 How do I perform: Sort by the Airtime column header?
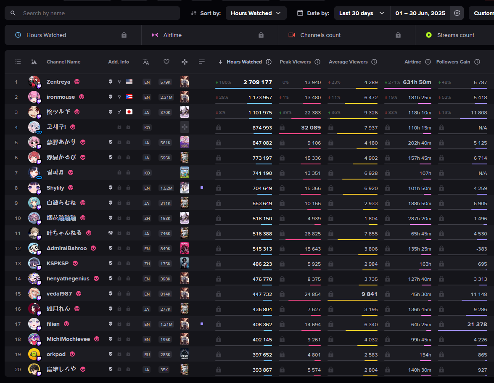[413, 62]
